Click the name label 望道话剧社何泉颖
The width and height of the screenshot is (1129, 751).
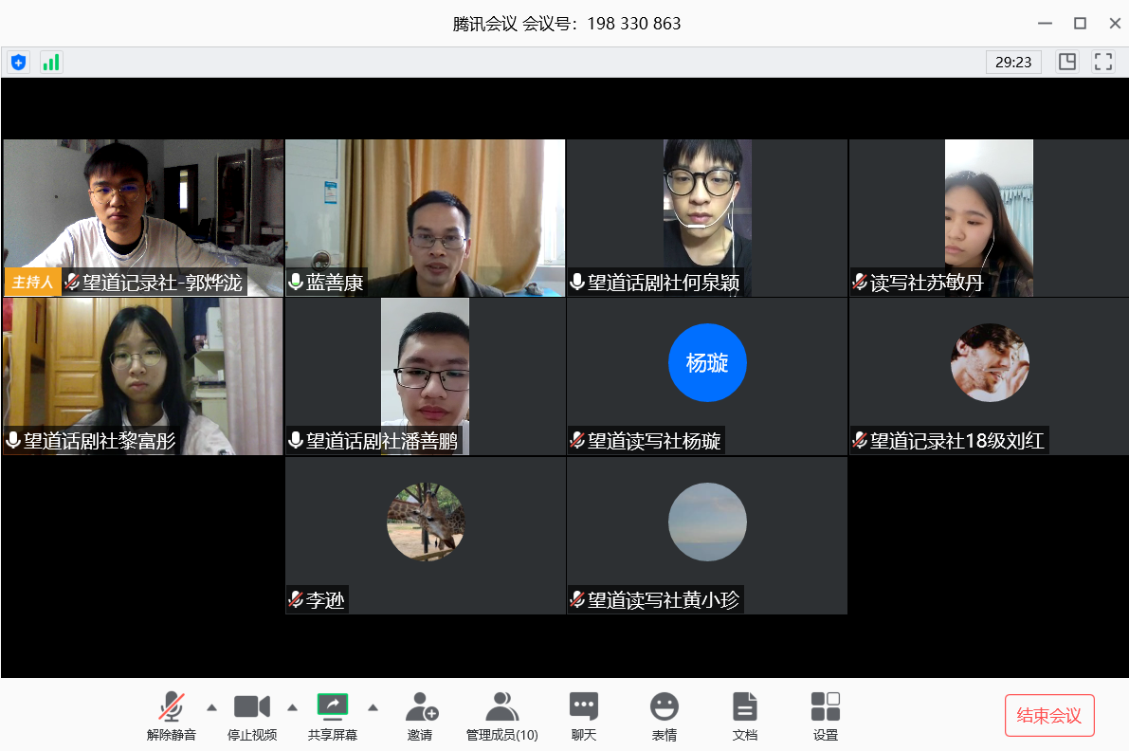pos(664,283)
